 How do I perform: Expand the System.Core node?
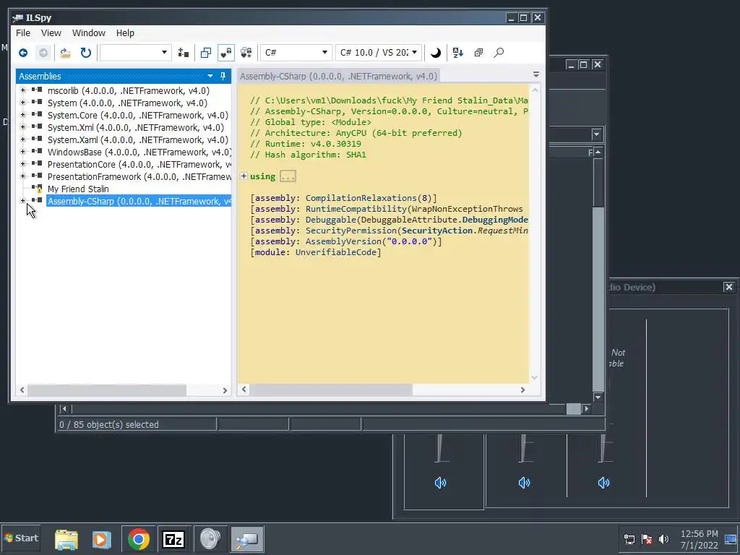click(22, 114)
